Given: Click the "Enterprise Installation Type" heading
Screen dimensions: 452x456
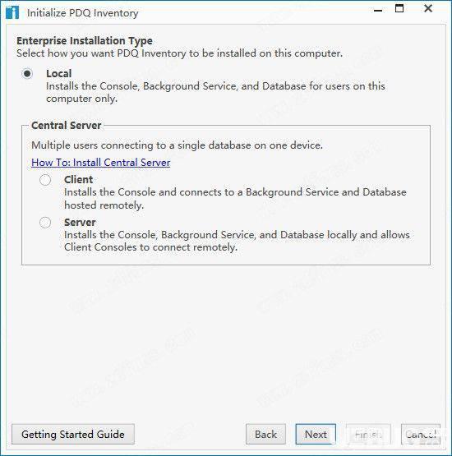Looking at the screenshot, I should 85,41.
